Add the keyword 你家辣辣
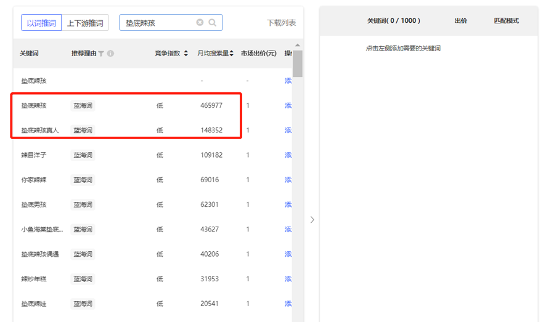546x322 pixels. [x=288, y=180]
